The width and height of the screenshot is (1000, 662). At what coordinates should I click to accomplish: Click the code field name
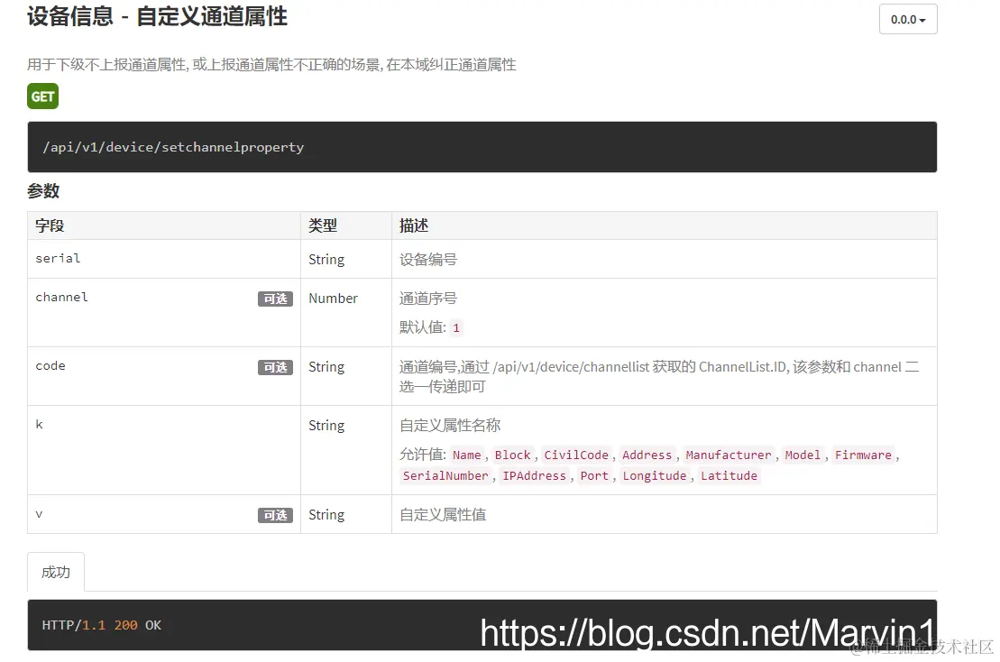[x=50, y=366]
